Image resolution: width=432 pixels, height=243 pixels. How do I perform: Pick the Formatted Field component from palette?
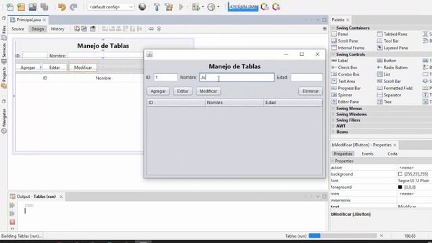pos(394,88)
